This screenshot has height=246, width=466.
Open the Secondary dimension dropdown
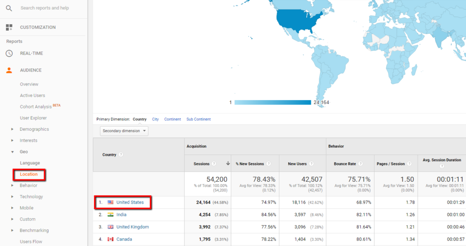click(124, 131)
